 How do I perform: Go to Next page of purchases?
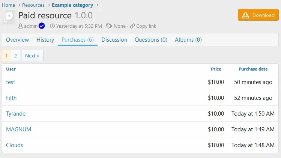(x=32, y=56)
